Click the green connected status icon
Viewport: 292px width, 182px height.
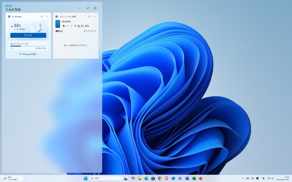(x=64, y=26)
